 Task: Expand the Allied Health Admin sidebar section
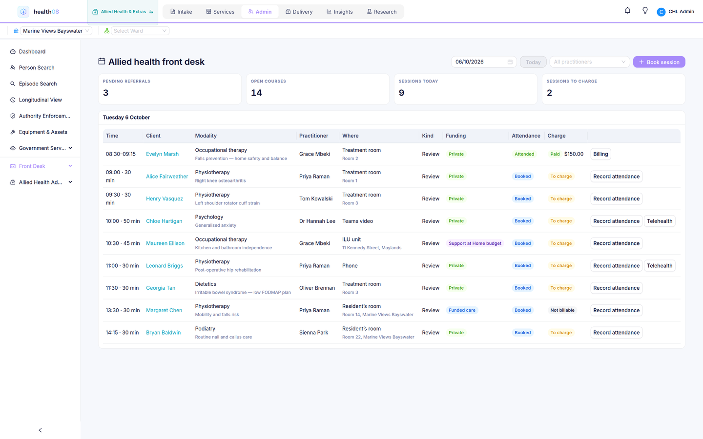coord(70,182)
